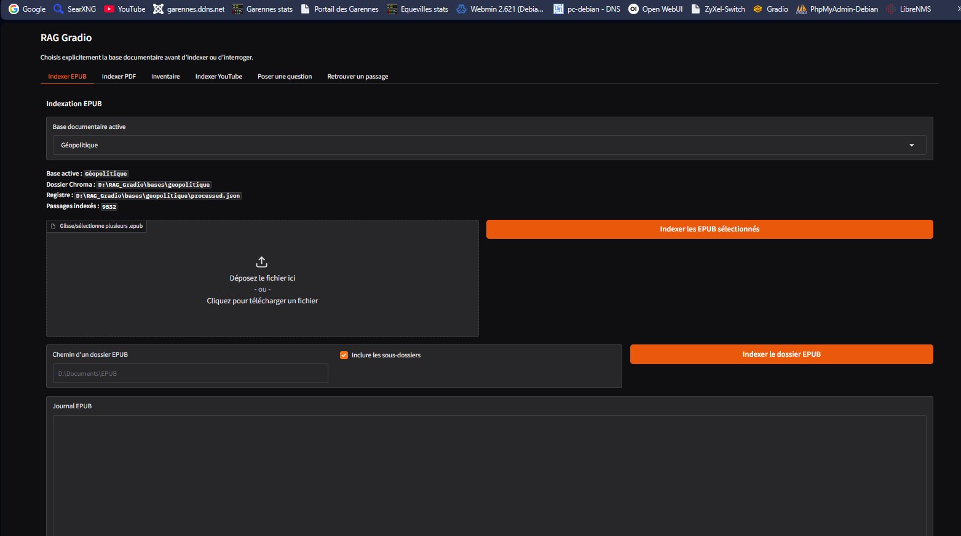Image resolution: width=961 pixels, height=536 pixels.
Task: Open the Portail des Garennes bookmark
Action: click(339, 9)
